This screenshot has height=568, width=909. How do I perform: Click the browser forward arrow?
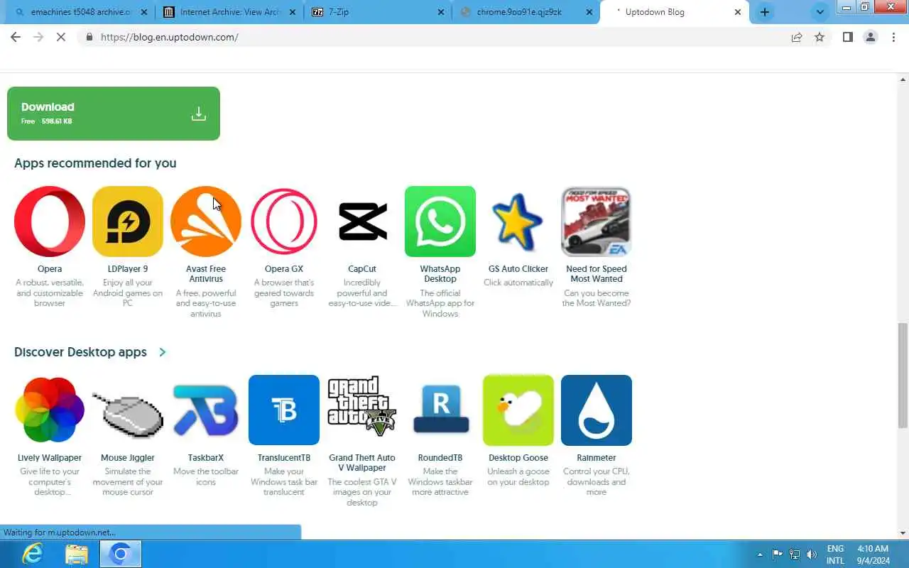point(38,37)
